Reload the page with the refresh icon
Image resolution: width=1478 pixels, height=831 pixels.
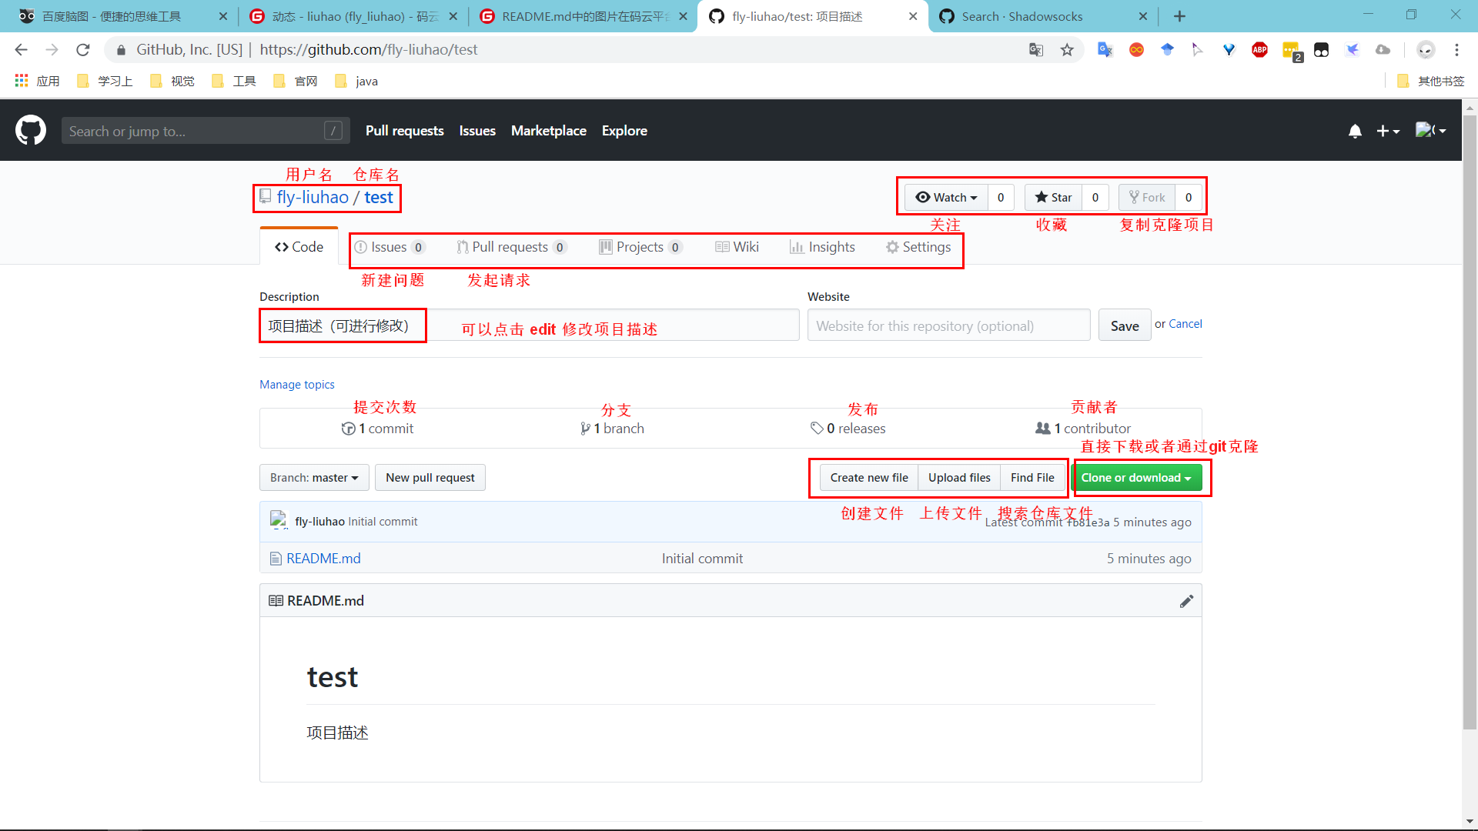83,50
